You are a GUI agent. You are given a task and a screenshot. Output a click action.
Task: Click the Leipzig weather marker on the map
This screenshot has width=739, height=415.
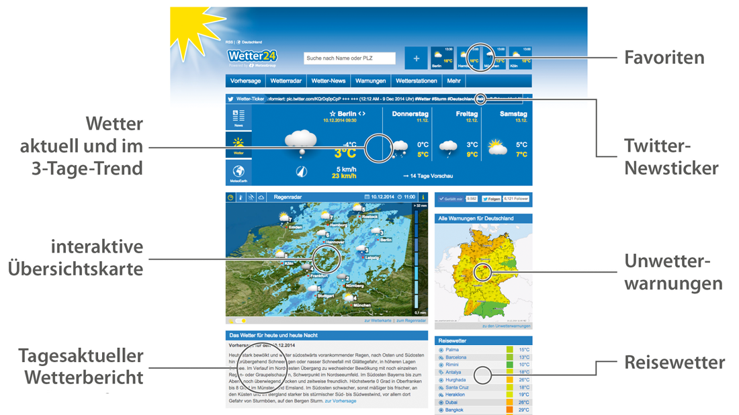[367, 253]
